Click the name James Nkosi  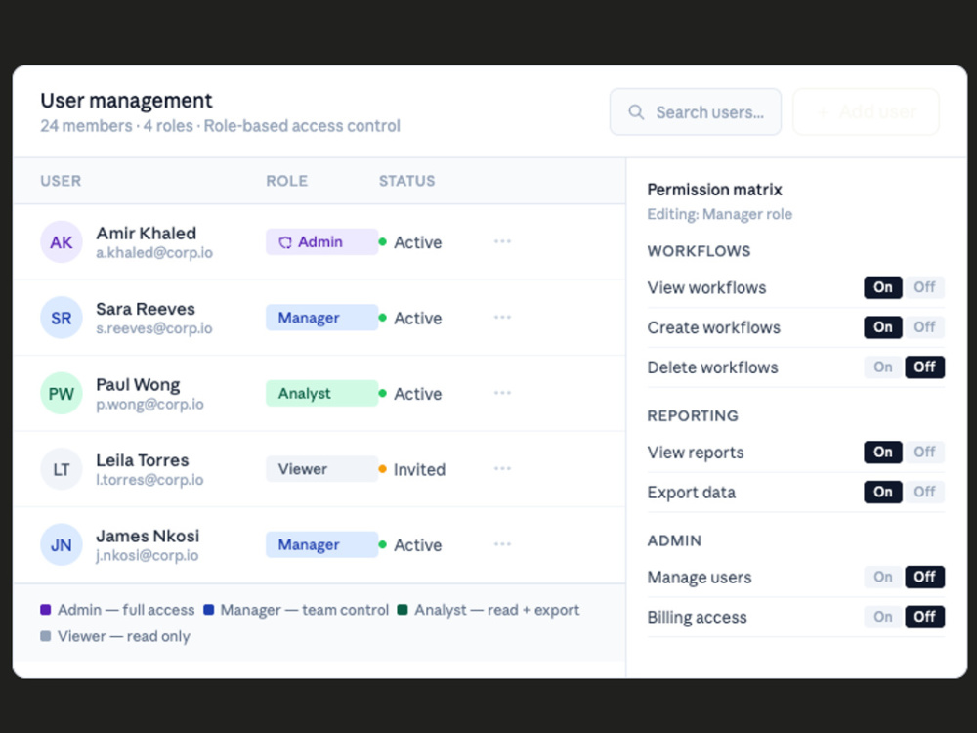[x=148, y=536]
